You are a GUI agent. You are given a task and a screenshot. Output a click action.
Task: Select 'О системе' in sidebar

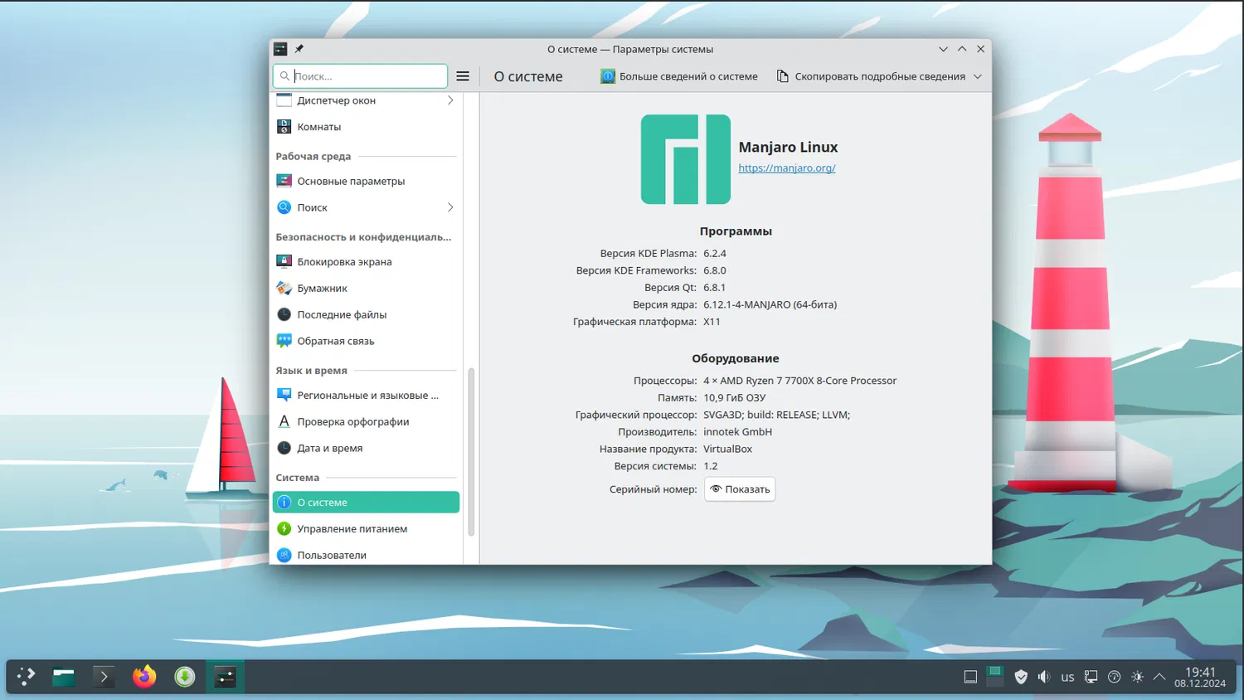click(x=366, y=502)
